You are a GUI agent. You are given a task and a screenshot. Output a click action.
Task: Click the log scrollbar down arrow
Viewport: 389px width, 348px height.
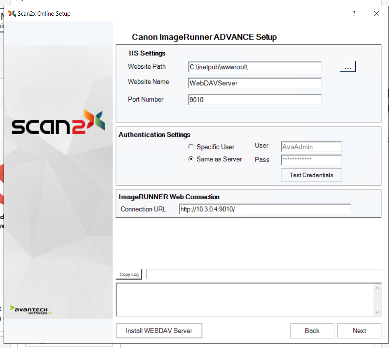click(x=377, y=312)
